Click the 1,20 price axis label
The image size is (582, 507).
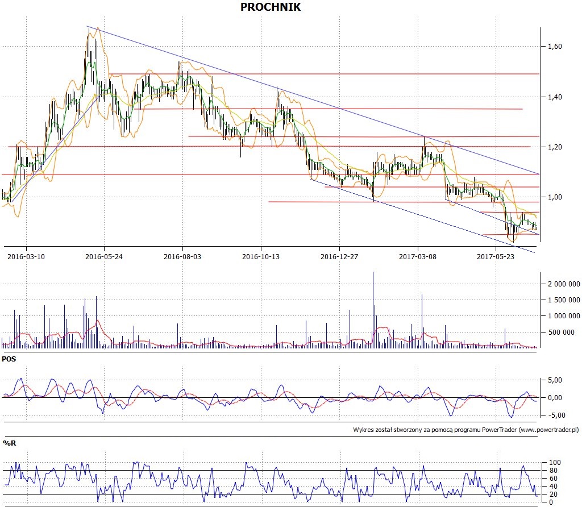click(x=555, y=147)
